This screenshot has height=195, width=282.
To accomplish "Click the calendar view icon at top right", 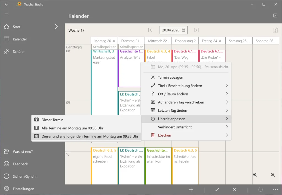I will [275, 30].
